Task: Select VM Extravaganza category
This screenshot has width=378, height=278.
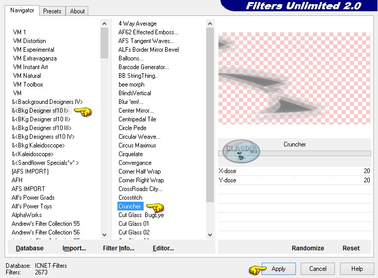Action: pyautogui.click(x=35, y=58)
